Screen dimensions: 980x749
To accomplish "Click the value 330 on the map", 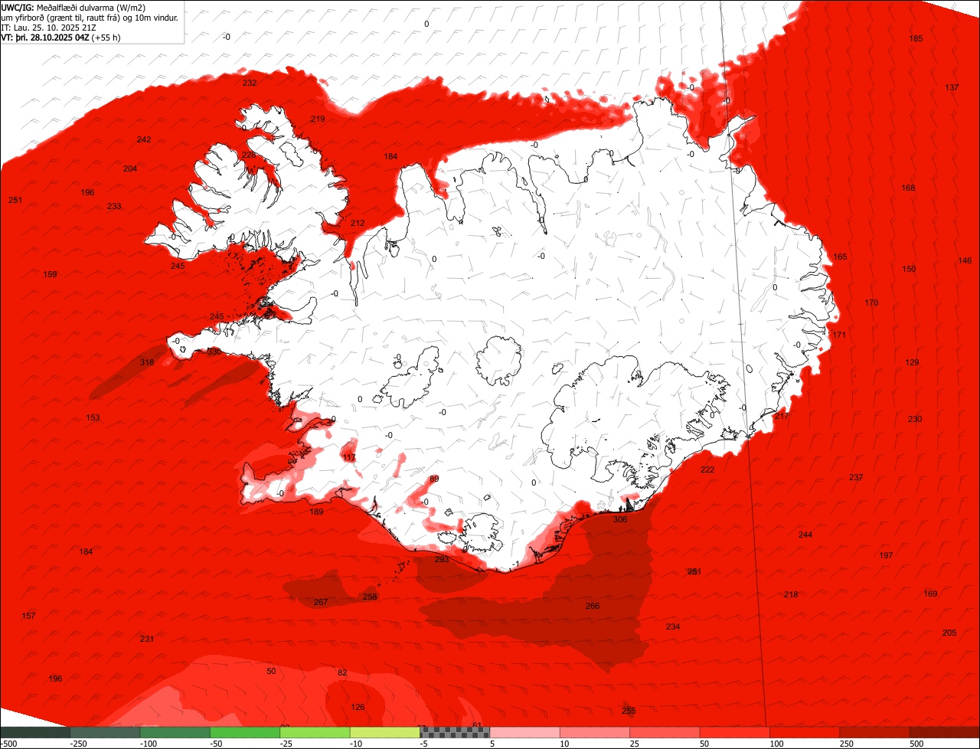I will (214, 352).
